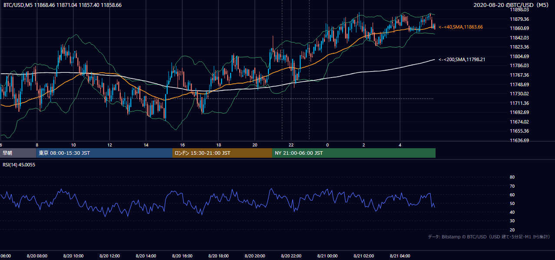Viewport: 555px width, 260px height.
Task: Click the 8/20 16:00 date label
Action: (x=182, y=256)
